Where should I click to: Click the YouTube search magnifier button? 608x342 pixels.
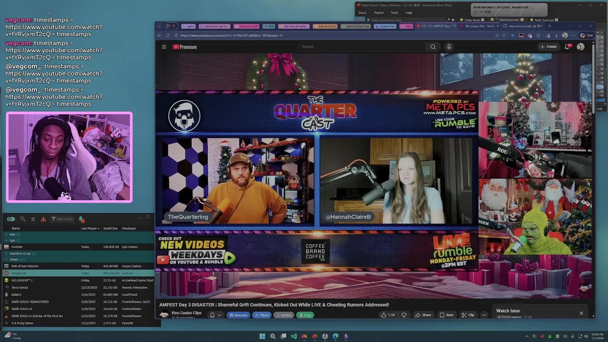(x=433, y=47)
